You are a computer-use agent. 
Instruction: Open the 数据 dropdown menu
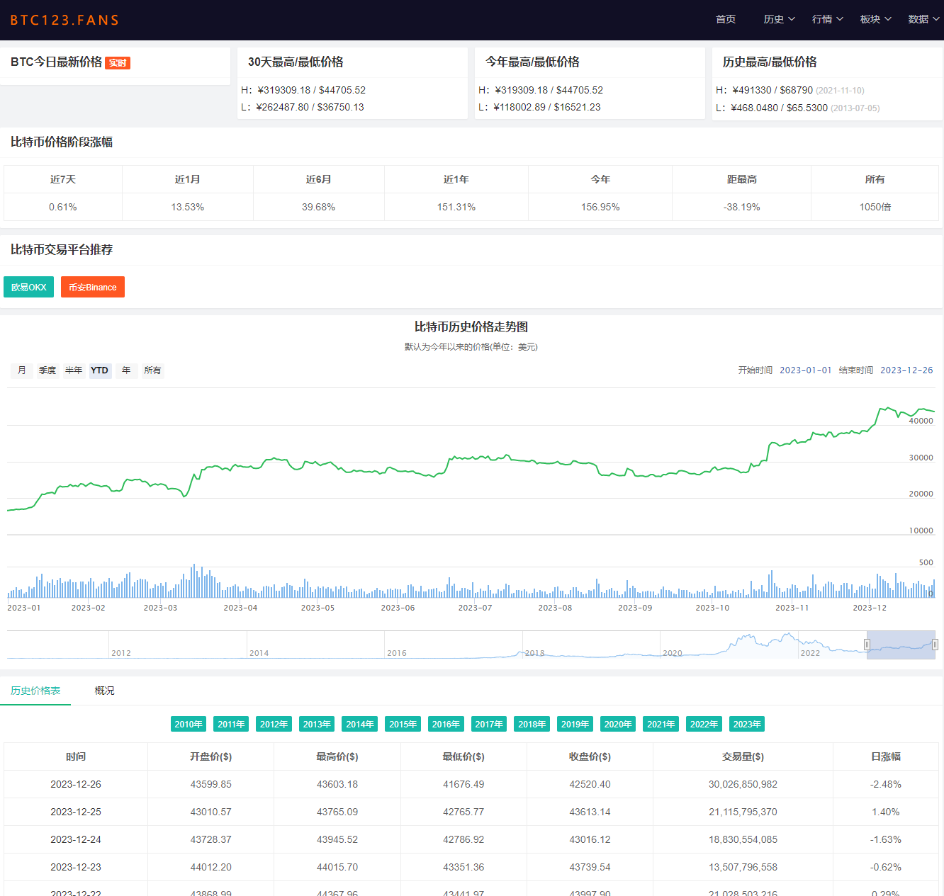tap(923, 19)
